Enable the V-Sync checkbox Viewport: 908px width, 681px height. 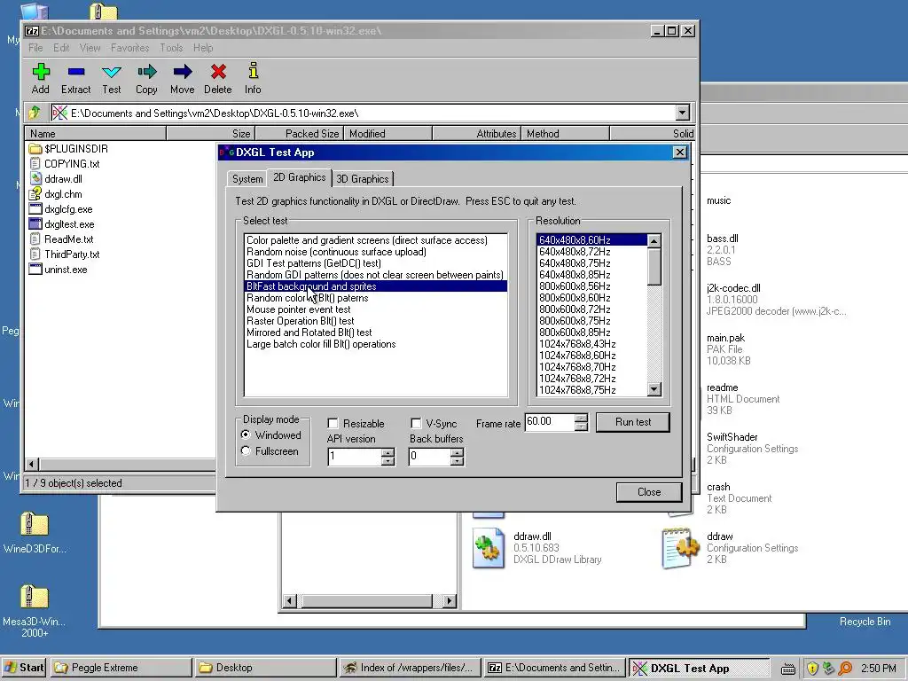(x=415, y=423)
